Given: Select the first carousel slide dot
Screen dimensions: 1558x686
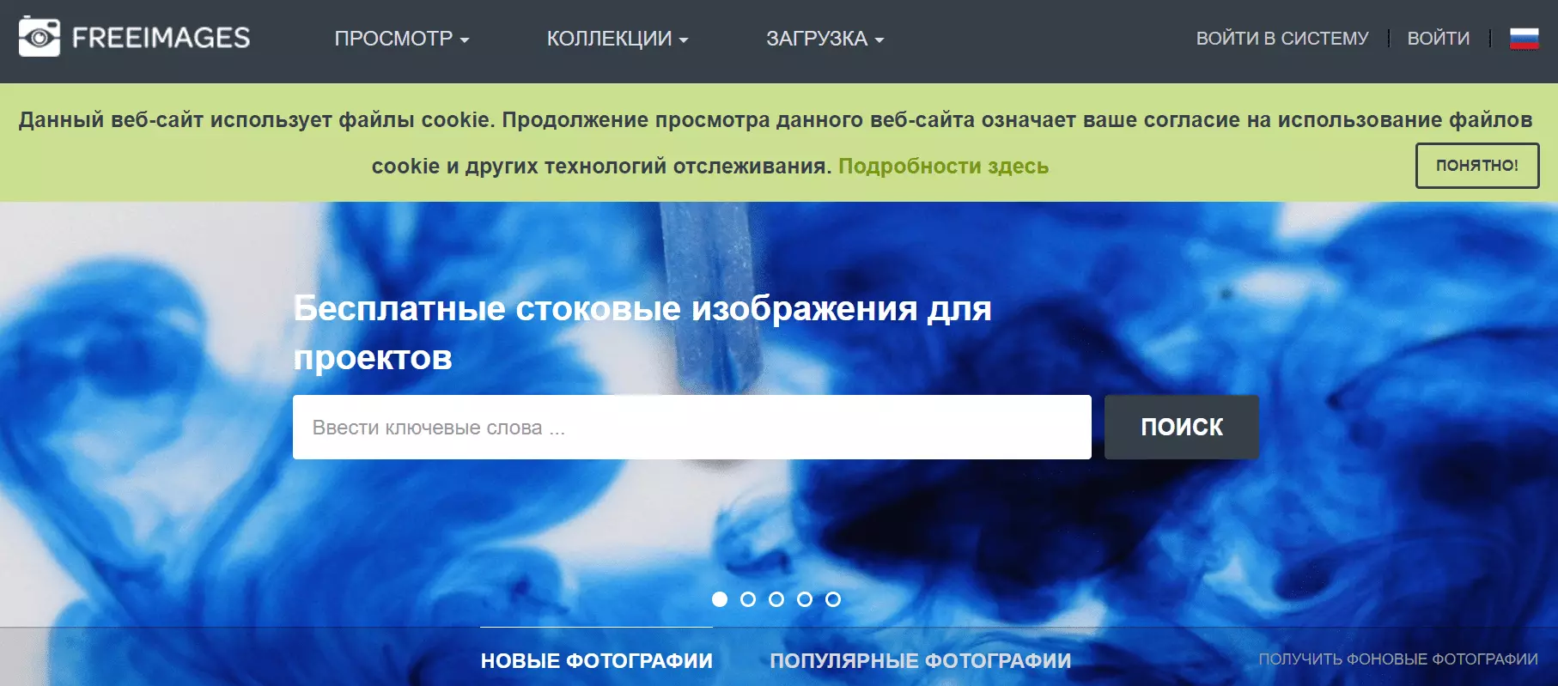Looking at the screenshot, I should (720, 599).
